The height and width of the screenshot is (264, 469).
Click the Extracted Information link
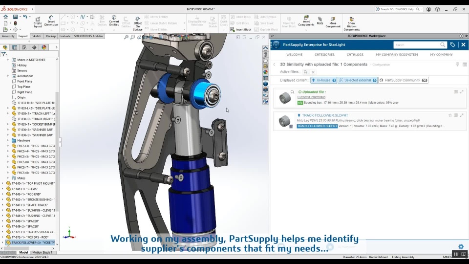tap(311, 97)
